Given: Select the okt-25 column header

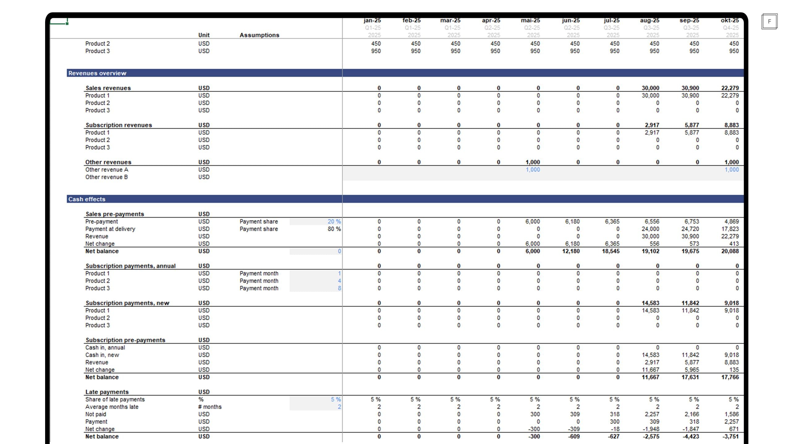Looking at the screenshot, I should (x=730, y=20).
